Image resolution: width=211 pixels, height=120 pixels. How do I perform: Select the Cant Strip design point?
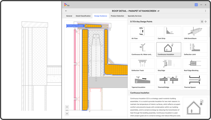click(169, 33)
